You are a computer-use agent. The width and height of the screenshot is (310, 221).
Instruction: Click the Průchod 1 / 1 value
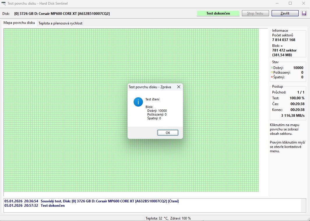tap(301, 92)
